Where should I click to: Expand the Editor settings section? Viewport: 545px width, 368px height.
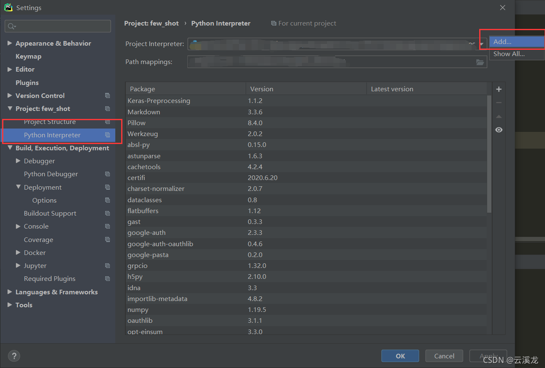click(10, 69)
